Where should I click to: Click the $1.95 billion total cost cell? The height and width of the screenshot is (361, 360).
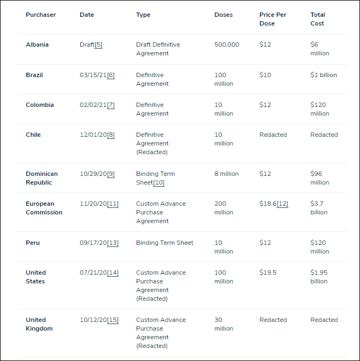319,277
